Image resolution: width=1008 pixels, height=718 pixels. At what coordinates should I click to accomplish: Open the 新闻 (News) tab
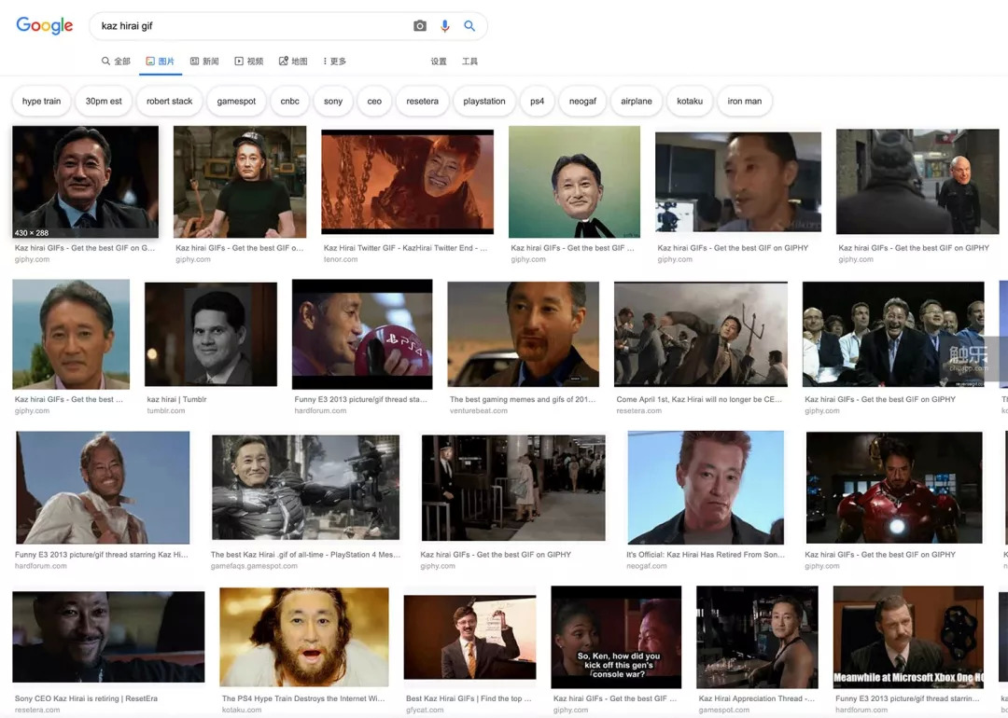204,62
